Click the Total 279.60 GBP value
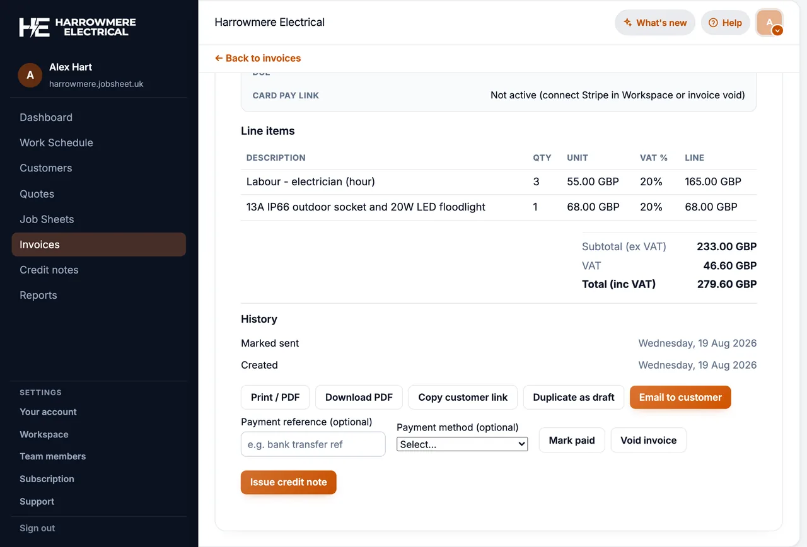This screenshot has width=807, height=547. tap(727, 284)
